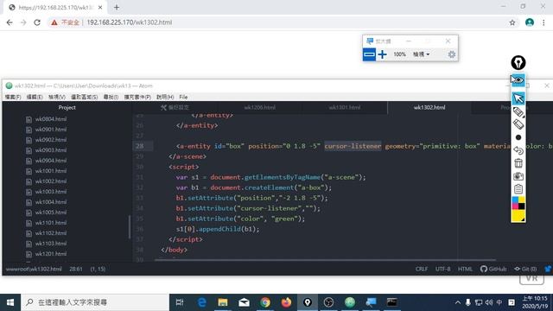Click the undo arrow in pen toolbar
Viewport: 553px width, 311px height.
pos(518,150)
